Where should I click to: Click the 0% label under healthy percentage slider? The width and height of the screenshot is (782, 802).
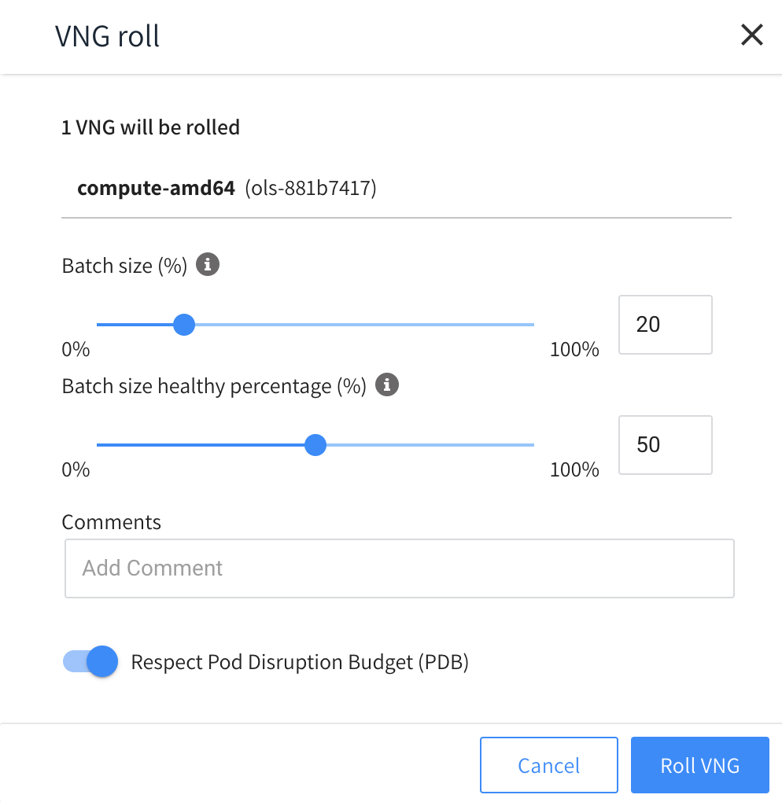pyautogui.click(x=76, y=470)
